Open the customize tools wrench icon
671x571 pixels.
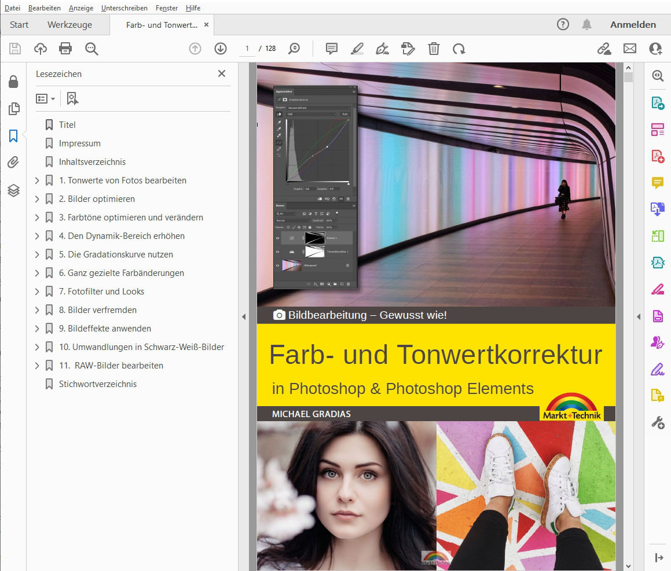coord(658,423)
